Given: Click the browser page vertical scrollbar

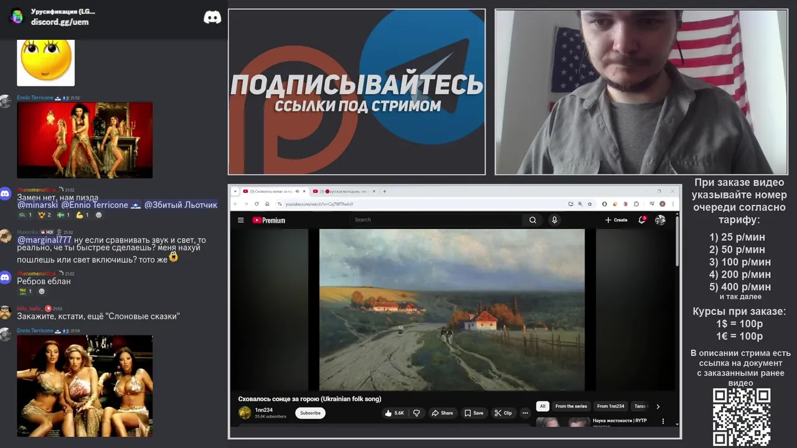Looking at the screenshot, I should click(x=677, y=243).
